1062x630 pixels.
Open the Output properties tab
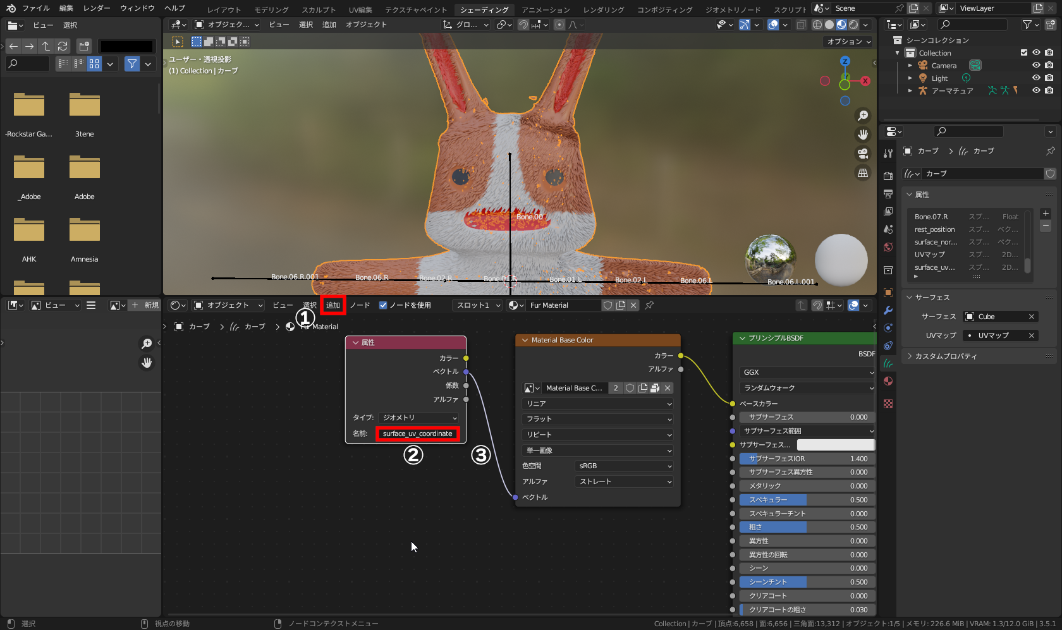coord(888,193)
